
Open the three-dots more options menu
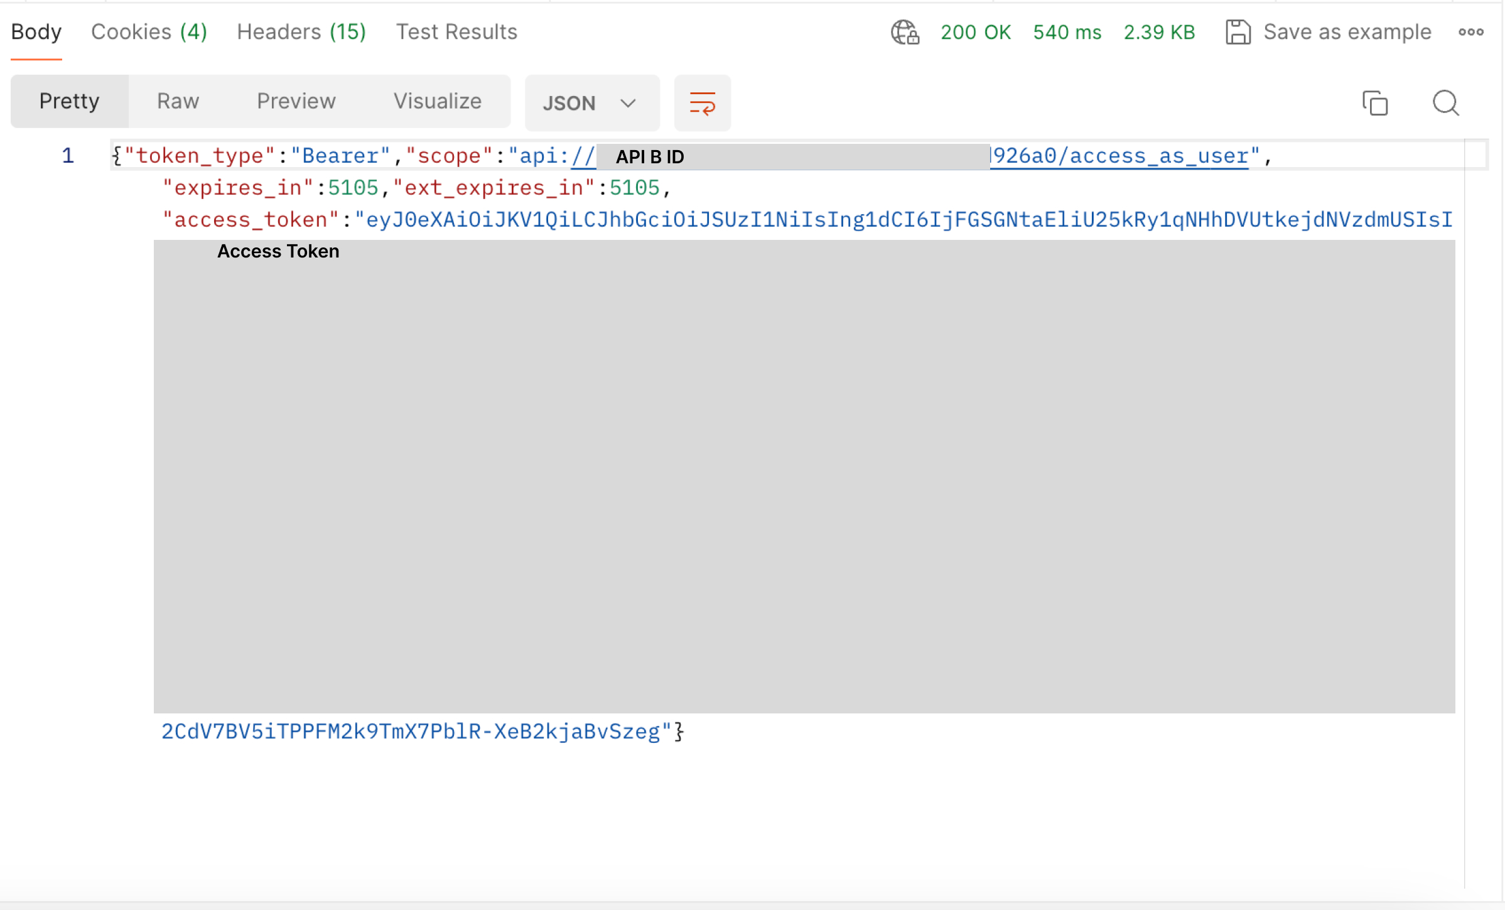1470,32
